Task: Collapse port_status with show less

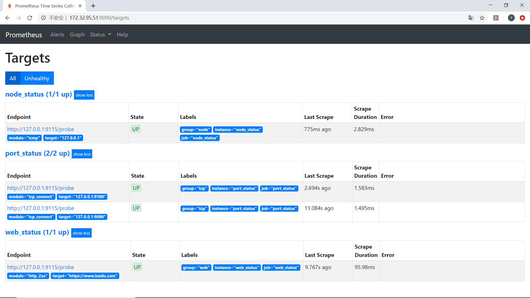Action: click(82, 154)
